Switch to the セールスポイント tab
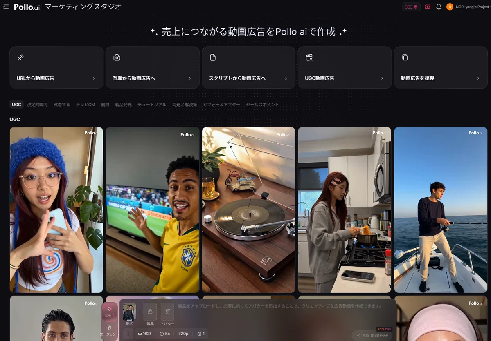491x341 pixels. click(x=262, y=105)
